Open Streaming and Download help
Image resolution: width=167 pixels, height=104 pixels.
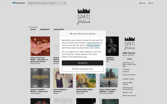[x=128, y=88]
